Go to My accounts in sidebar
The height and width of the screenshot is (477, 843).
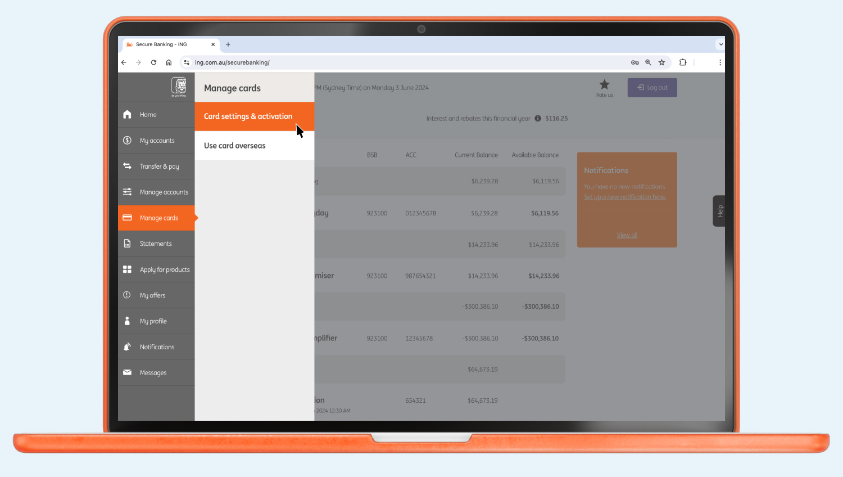click(x=157, y=141)
